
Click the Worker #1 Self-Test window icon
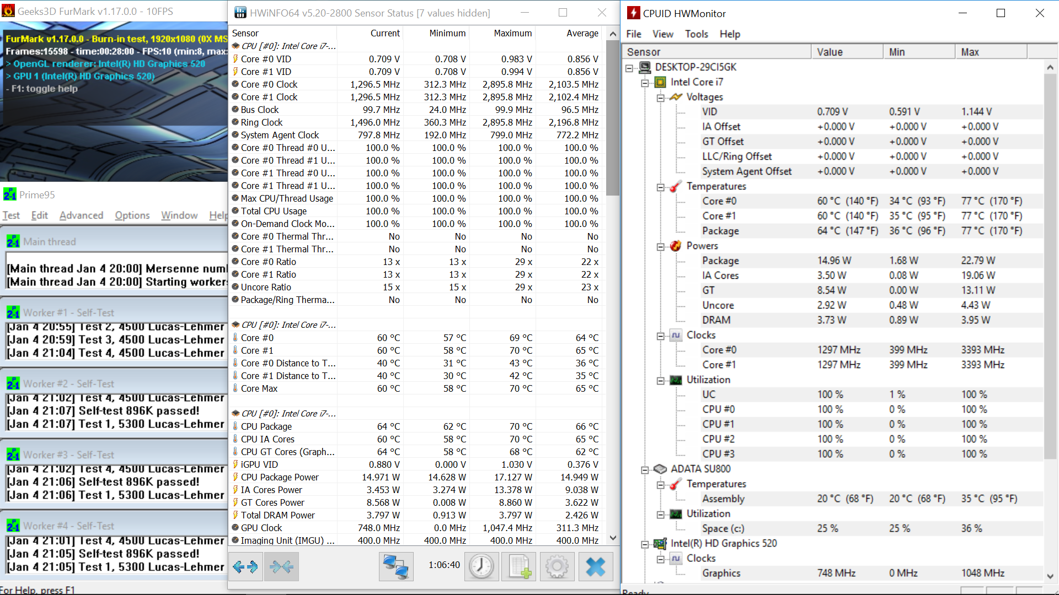point(13,312)
